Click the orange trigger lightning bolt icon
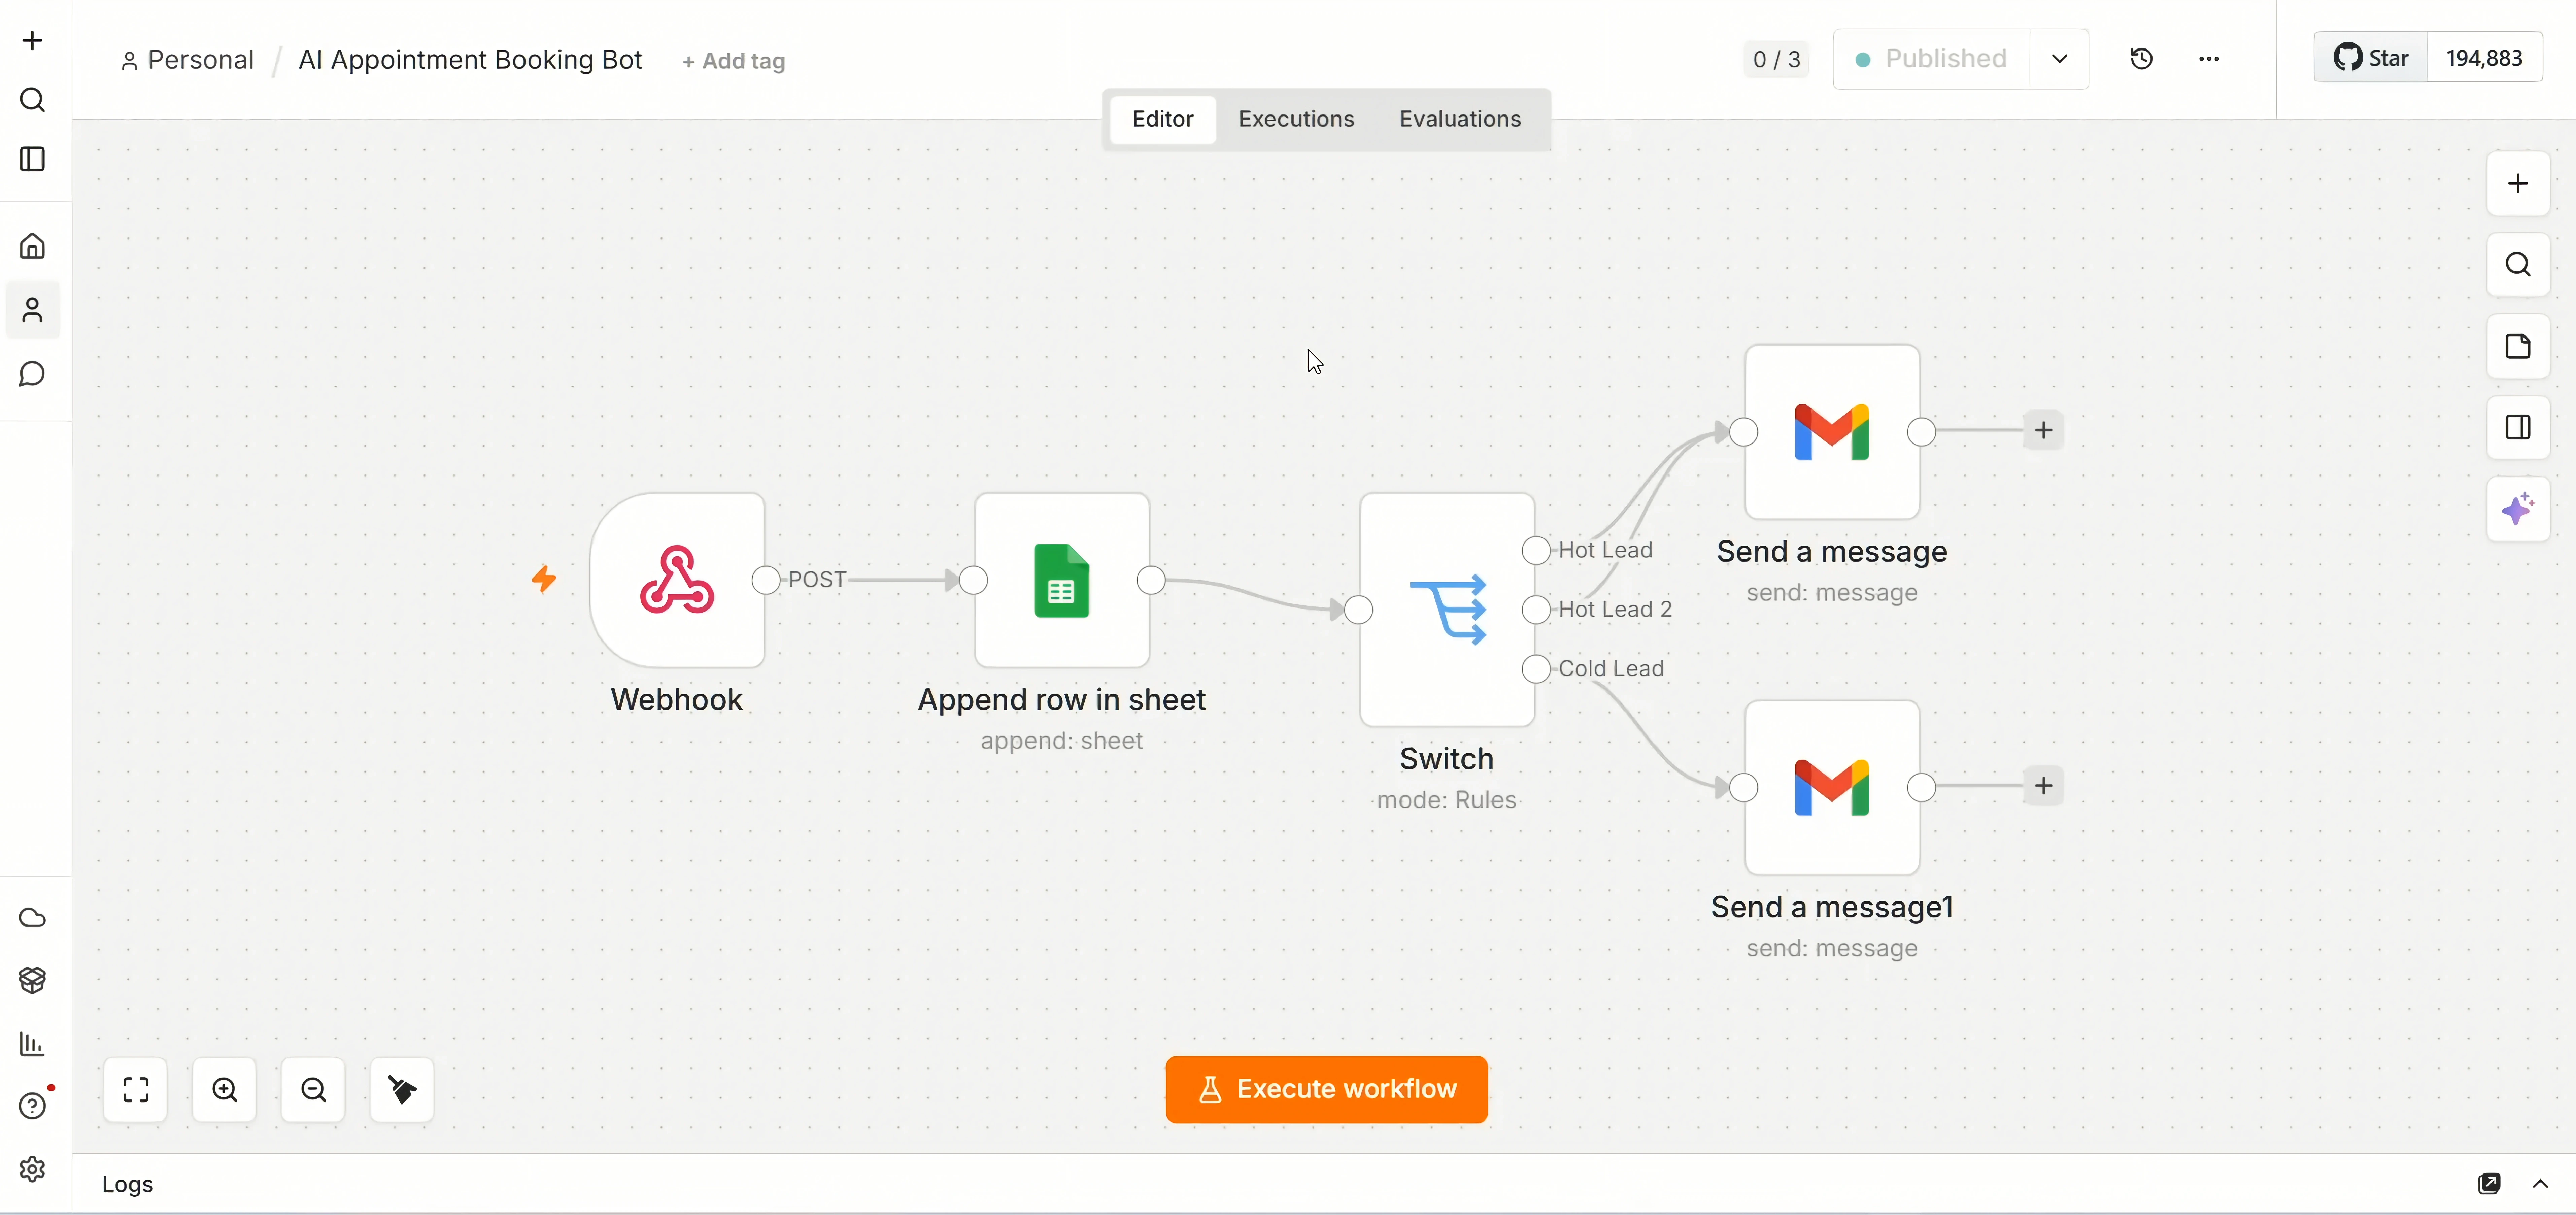Screen dimensions: 2576x1215 coord(544,579)
